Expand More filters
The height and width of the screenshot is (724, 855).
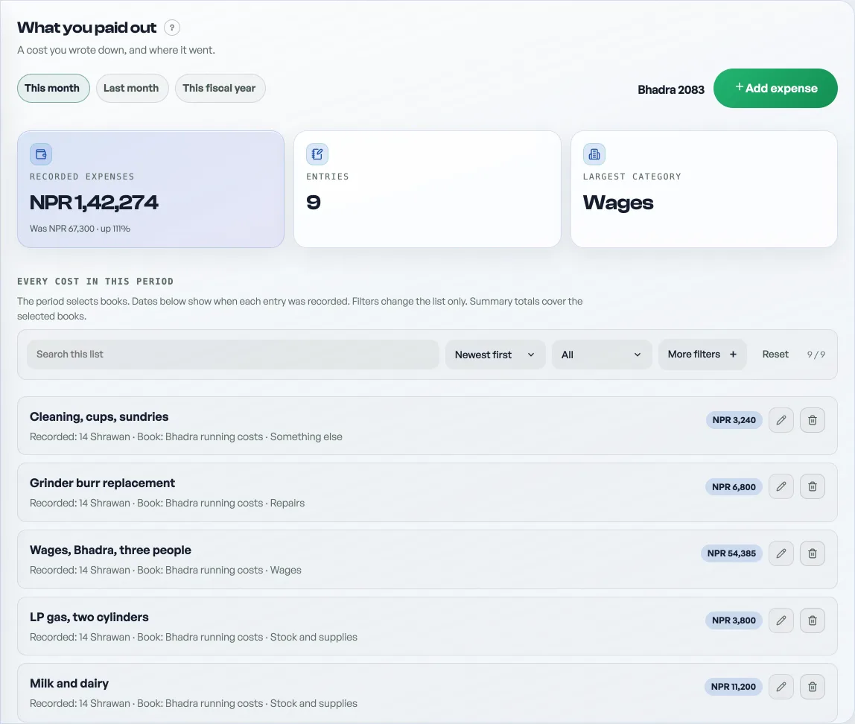(702, 355)
